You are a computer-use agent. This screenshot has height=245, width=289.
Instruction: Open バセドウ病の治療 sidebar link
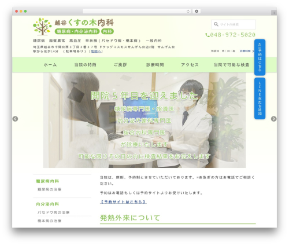click(53, 212)
